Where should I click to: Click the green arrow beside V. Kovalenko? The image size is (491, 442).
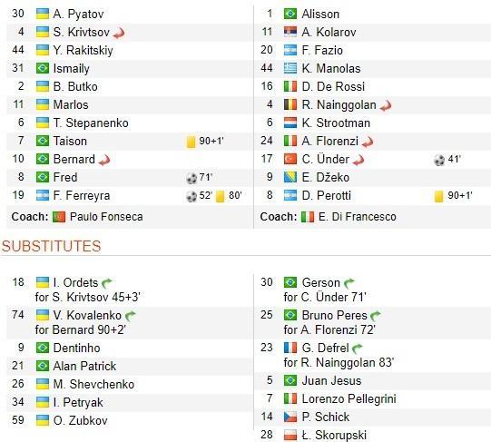pyautogui.click(x=131, y=316)
